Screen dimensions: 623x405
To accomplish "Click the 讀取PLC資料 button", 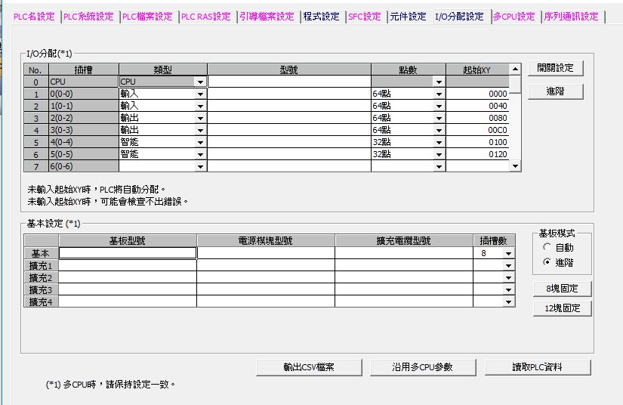I will coord(538,367).
